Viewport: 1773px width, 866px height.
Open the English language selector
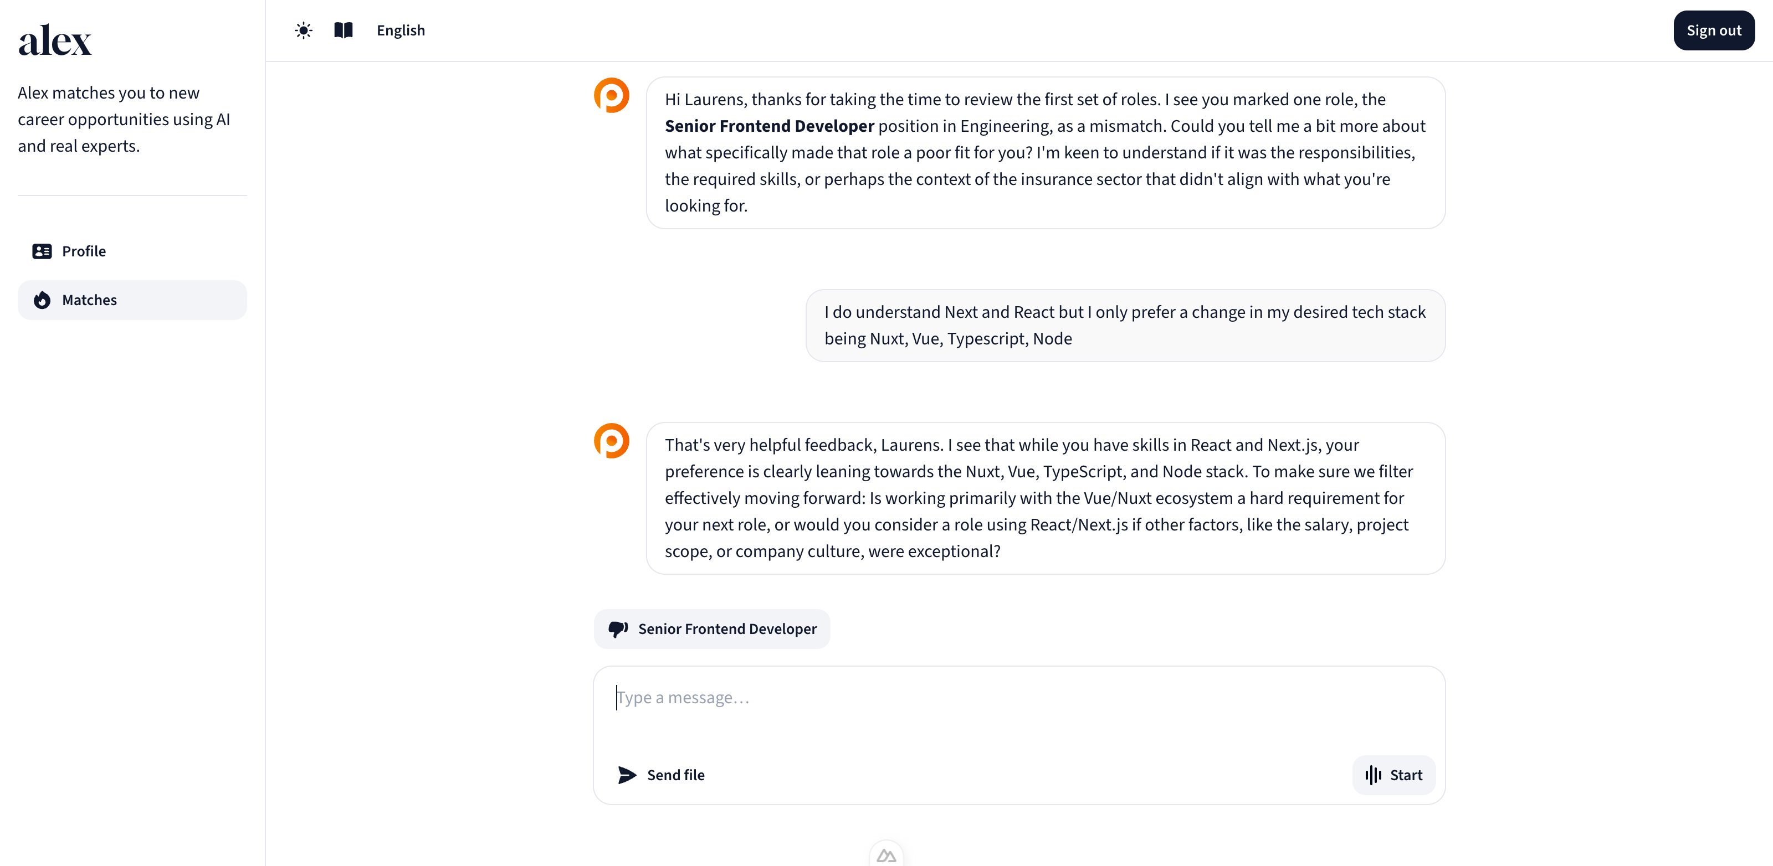401,30
